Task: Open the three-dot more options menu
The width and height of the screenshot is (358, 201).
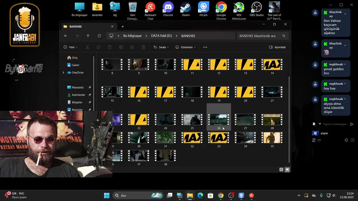Action: click(205, 47)
